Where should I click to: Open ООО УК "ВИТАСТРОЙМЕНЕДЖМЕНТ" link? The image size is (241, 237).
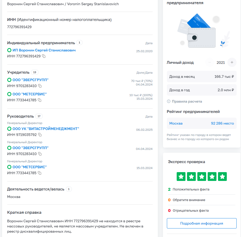[46, 129]
